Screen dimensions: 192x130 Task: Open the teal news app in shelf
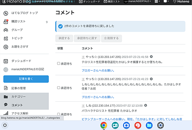point(115,125)
